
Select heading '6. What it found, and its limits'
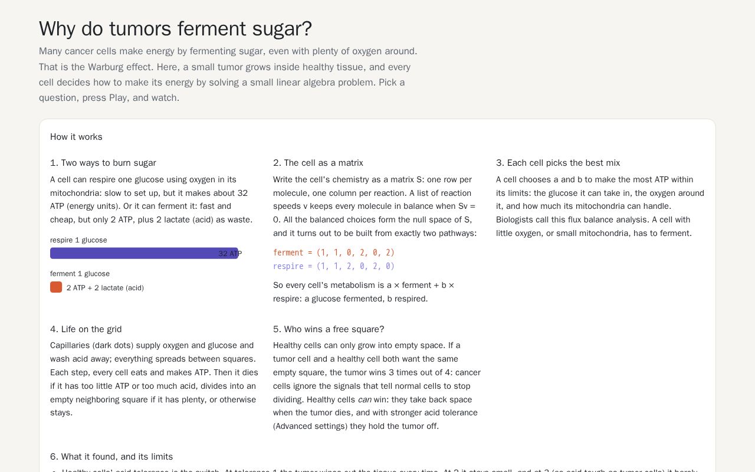pos(111,457)
